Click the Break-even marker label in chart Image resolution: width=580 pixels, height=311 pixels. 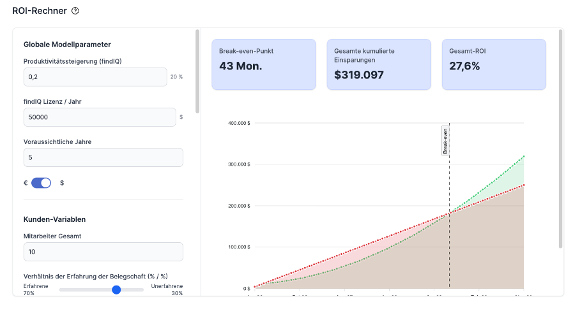[x=445, y=141]
